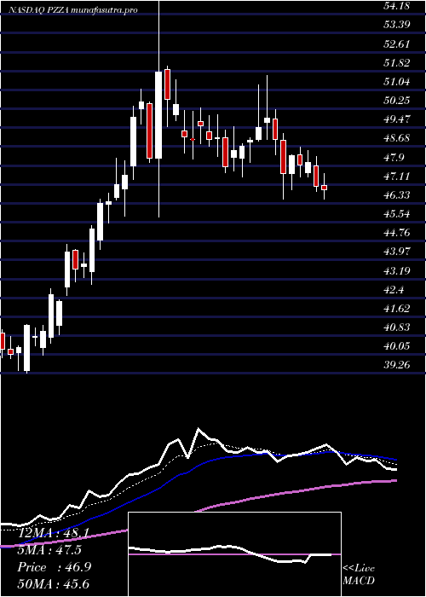Click the 47.11 price axis label
Image resolution: width=426 pixels, height=597 pixels.
(x=396, y=176)
